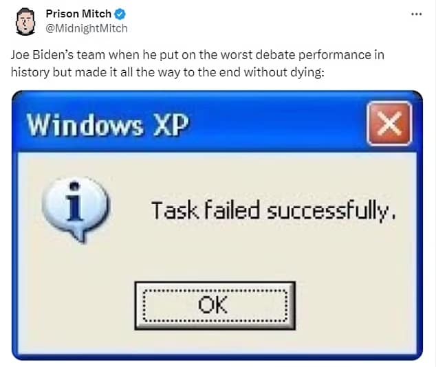Click the information speech-bubble icon
The height and width of the screenshot is (367, 436).
[76, 209]
